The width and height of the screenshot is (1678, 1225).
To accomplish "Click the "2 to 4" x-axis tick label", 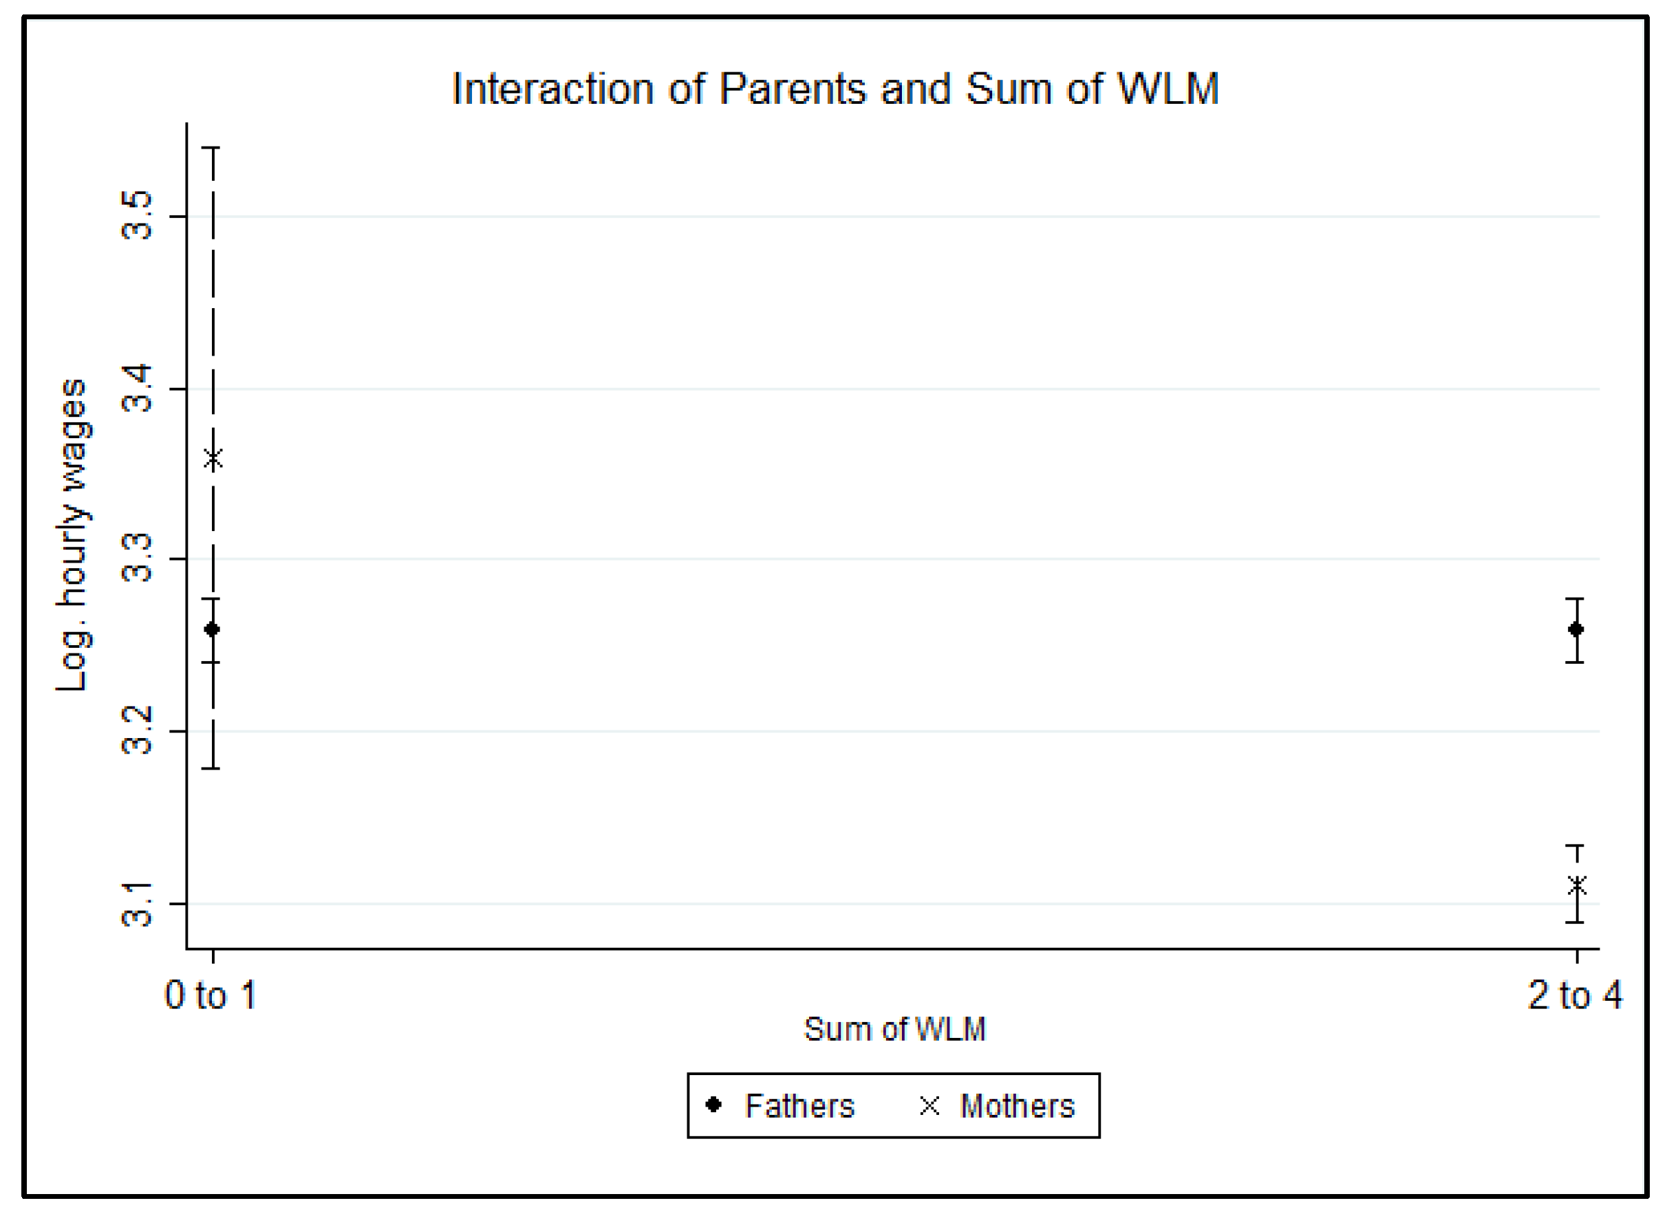I will (x=1575, y=995).
